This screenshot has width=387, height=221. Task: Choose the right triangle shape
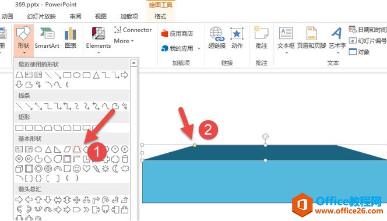tap(58, 149)
